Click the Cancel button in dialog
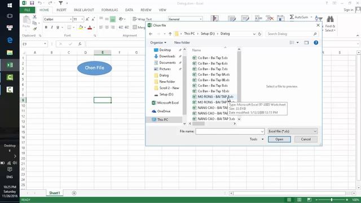 (306, 139)
